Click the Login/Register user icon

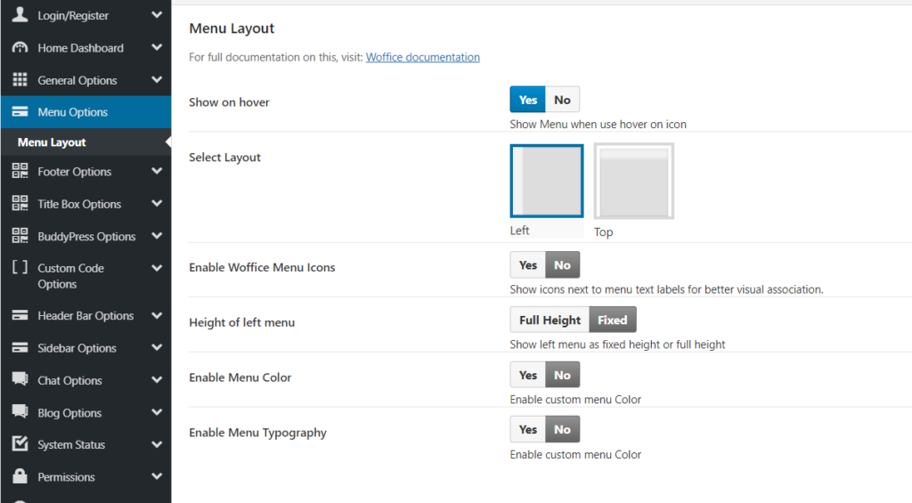[x=20, y=15]
